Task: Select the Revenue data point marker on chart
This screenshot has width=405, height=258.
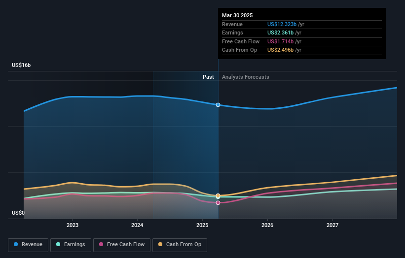Action: (x=218, y=105)
